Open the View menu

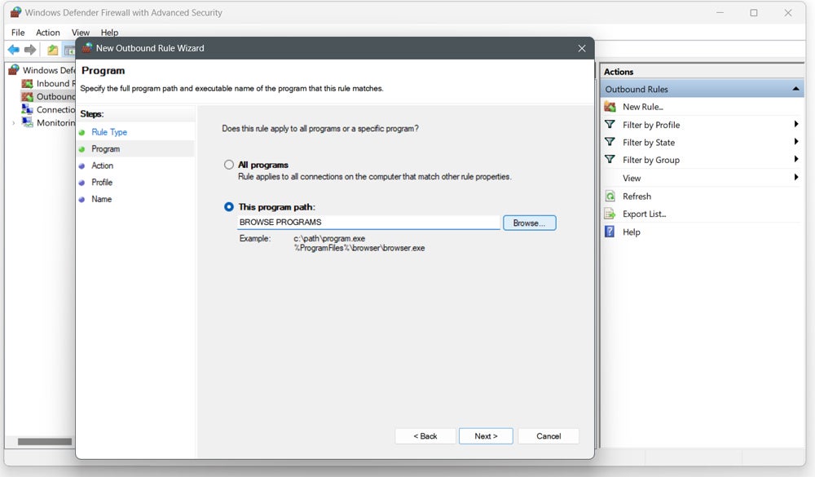[x=80, y=33]
